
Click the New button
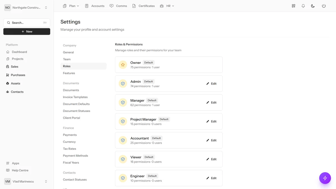(x=27, y=31)
